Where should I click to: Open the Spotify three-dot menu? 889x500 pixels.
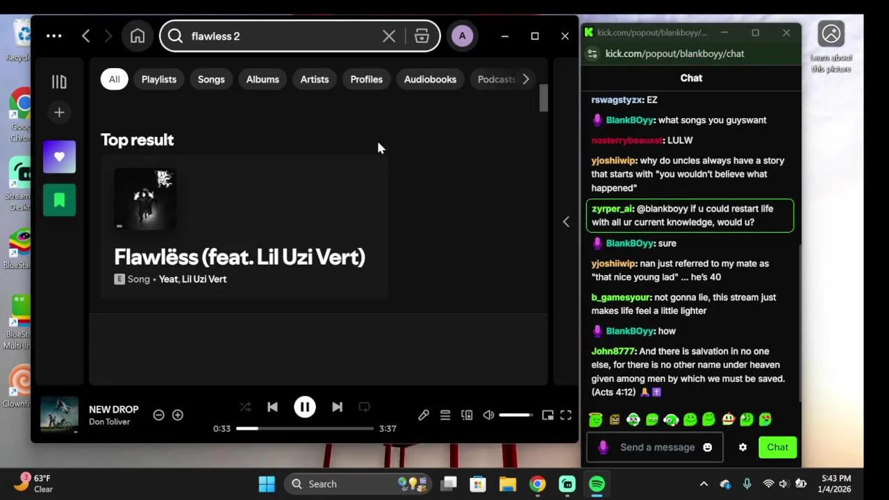pyautogui.click(x=54, y=36)
